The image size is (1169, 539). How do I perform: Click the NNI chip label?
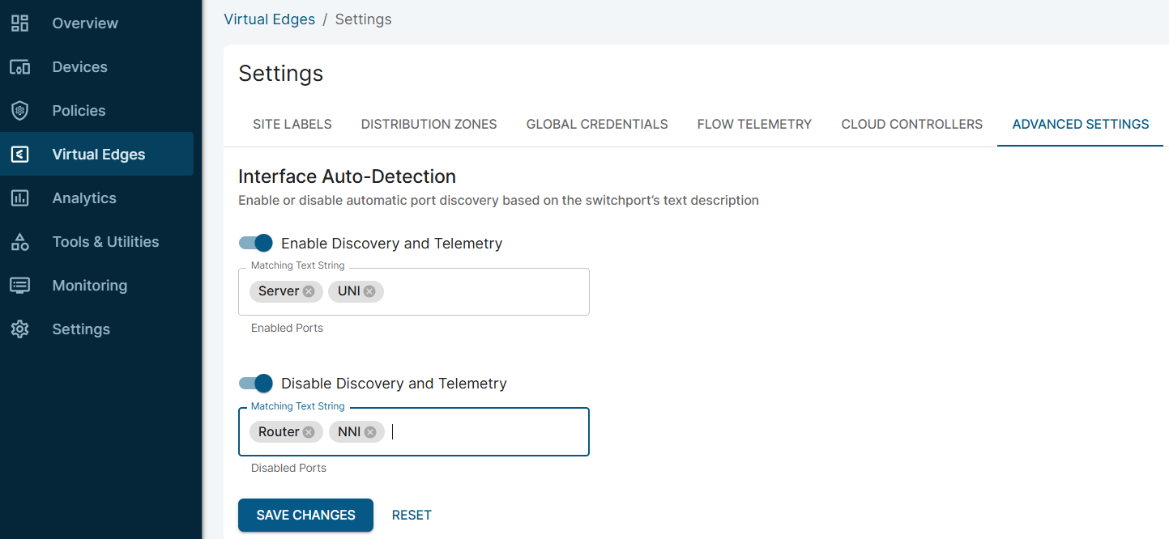(349, 432)
